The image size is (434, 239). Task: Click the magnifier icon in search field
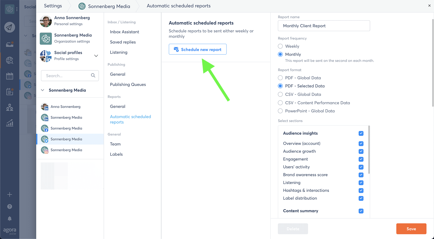(x=93, y=76)
